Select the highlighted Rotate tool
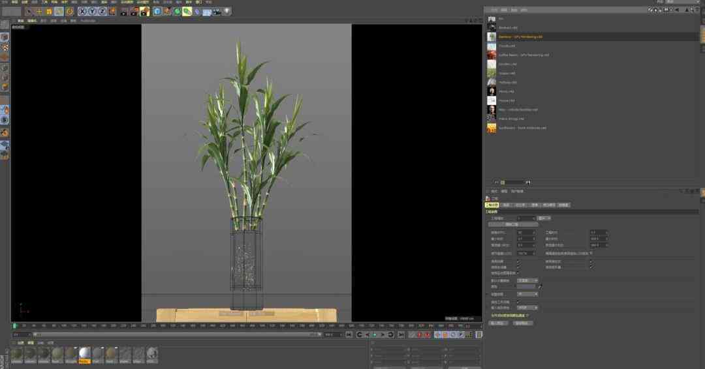Screen dimensions: 705x369 [59, 12]
